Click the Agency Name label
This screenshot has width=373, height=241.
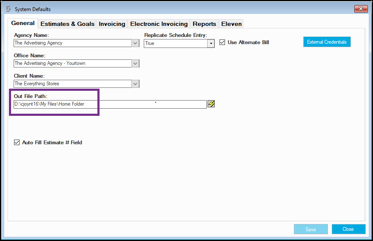pyautogui.click(x=31, y=35)
